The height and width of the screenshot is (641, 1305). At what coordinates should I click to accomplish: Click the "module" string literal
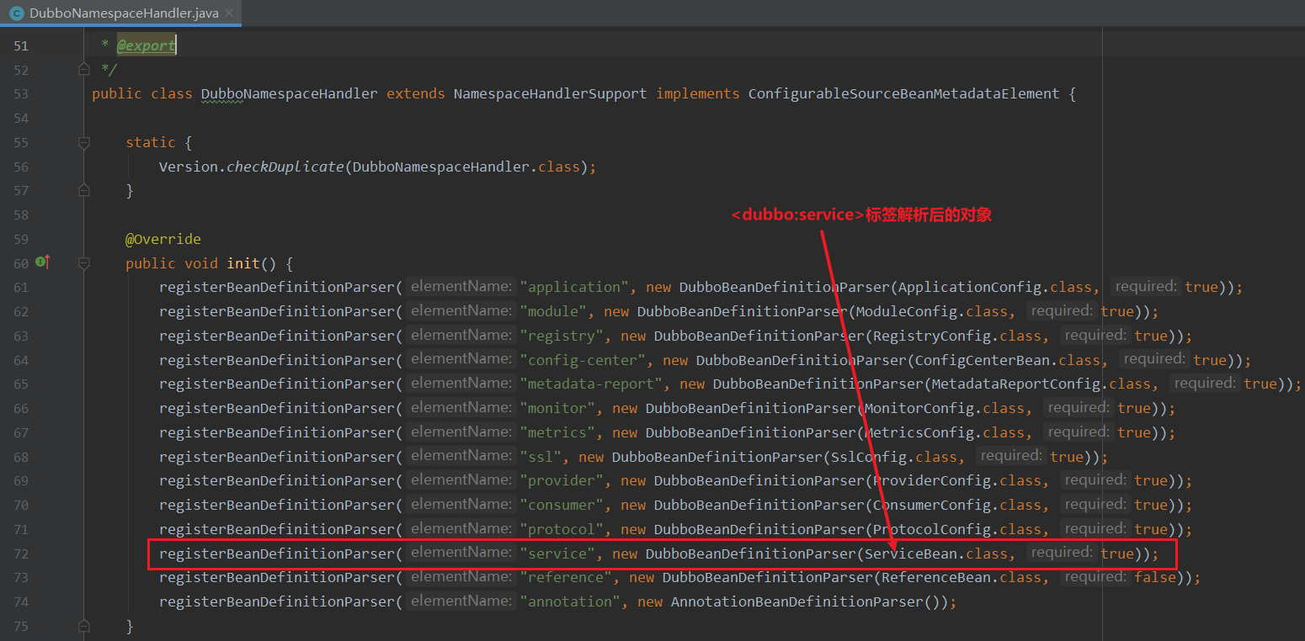click(553, 311)
